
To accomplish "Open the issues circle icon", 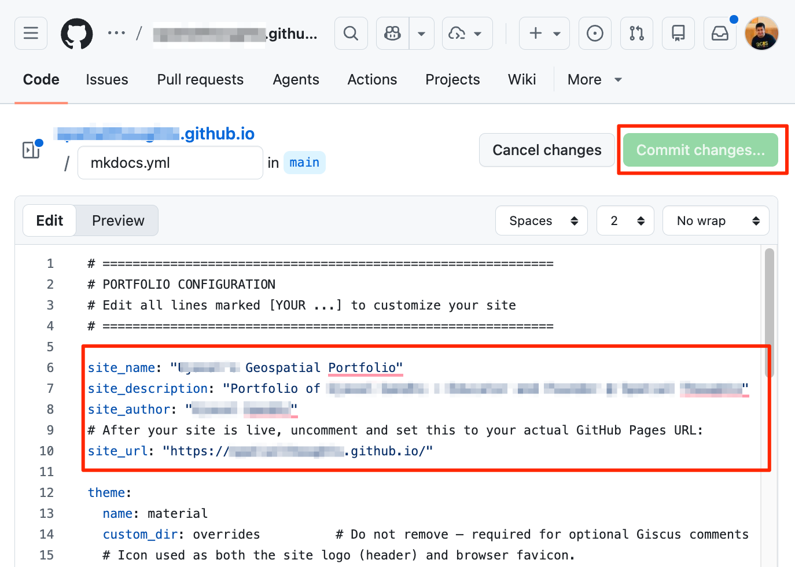I will click(x=595, y=34).
